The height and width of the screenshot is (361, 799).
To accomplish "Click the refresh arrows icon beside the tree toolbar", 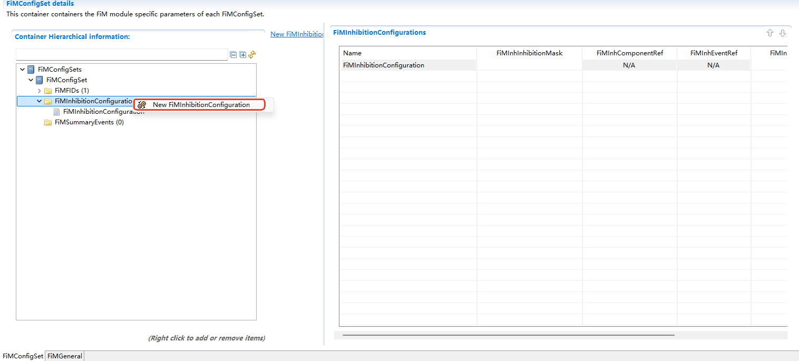I will (x=252, y=54).
